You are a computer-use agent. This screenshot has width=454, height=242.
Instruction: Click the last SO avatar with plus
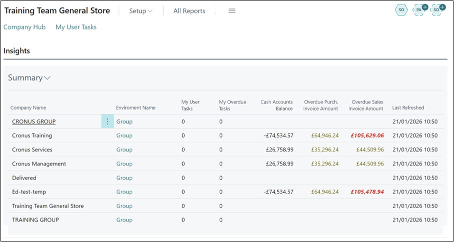[x=437, y=10]
